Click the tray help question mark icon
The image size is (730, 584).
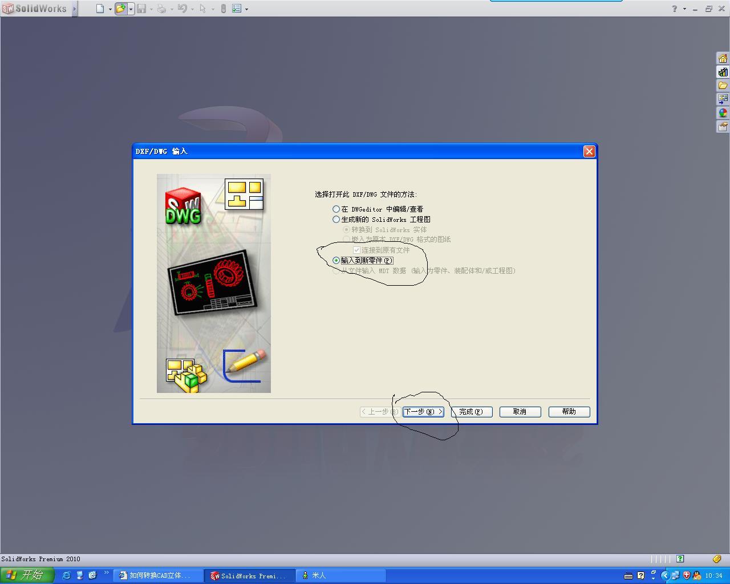click(640, 576)
